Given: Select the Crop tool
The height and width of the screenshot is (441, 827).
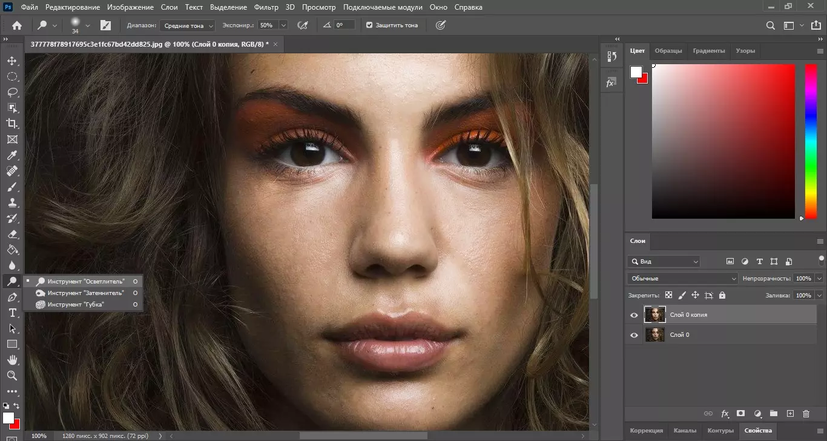Looking at the screenshot, I should pos(12,124).
